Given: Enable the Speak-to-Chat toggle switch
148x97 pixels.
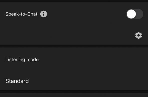Looking at the screenshot, I should pyautogui.click(x=135, y=14).
